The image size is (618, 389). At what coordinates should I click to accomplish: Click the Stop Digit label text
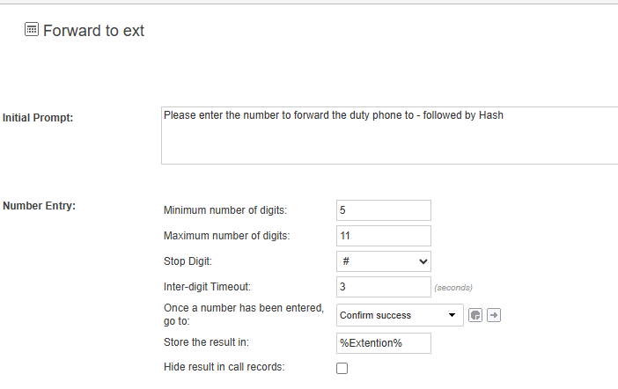click(x=189, y=261)
